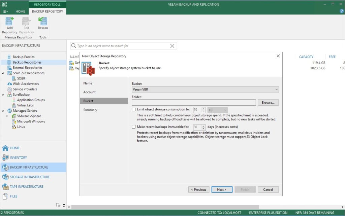345x216 pixels.
Task: Click the Linux penguin icon
Action: 14,127
